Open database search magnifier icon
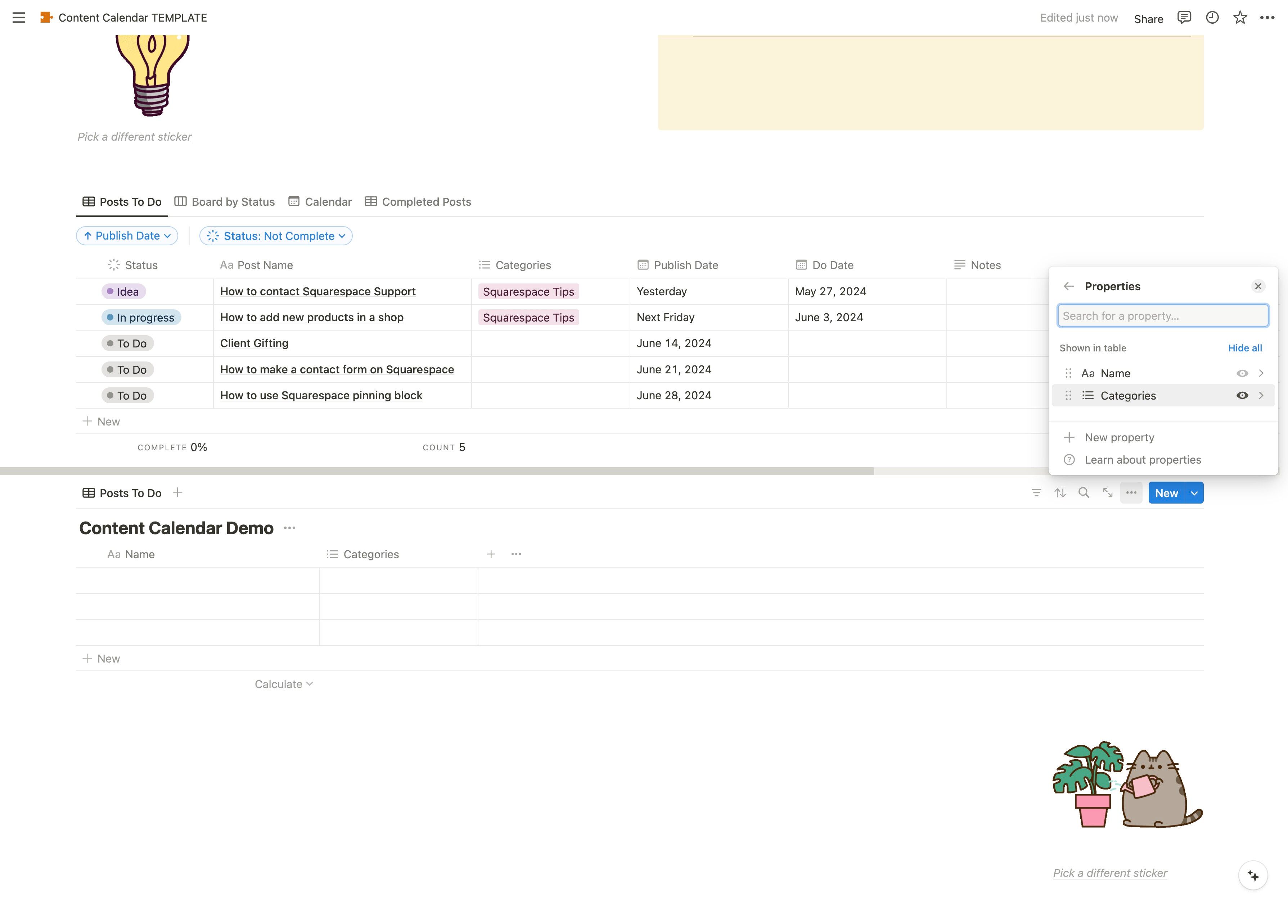The image size is (1288, 910). [x=1084, y=493]
